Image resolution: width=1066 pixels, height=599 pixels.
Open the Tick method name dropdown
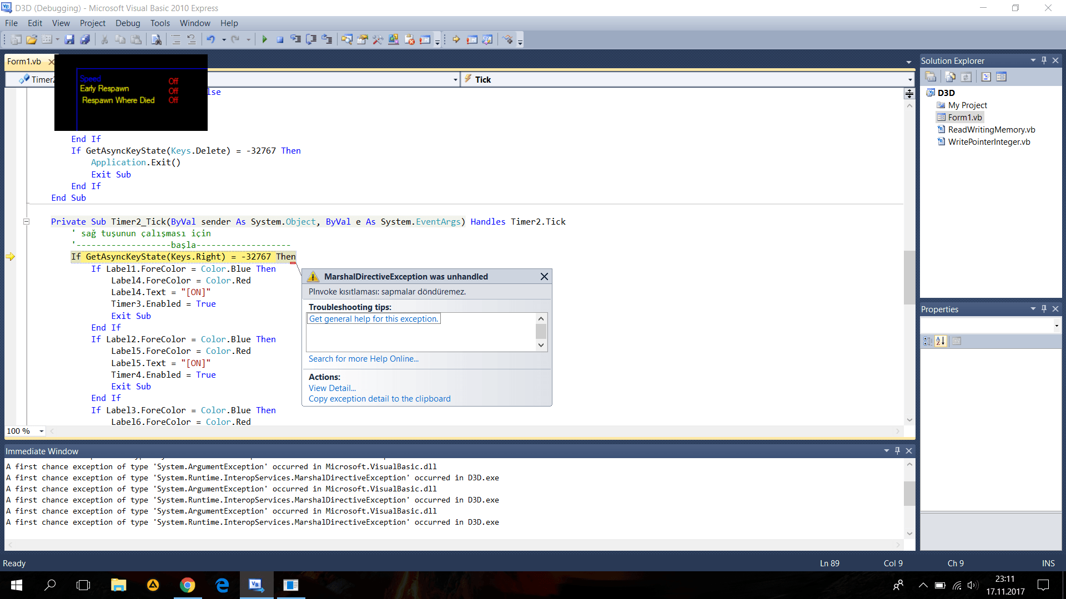tap(910, 80)
